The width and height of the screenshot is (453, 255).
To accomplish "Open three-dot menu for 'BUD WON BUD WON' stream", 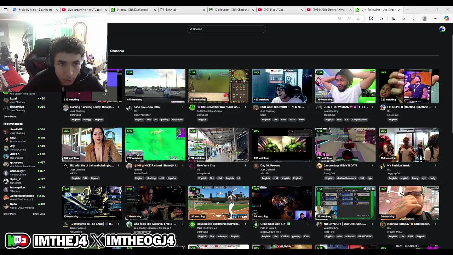I will [309, 107].
